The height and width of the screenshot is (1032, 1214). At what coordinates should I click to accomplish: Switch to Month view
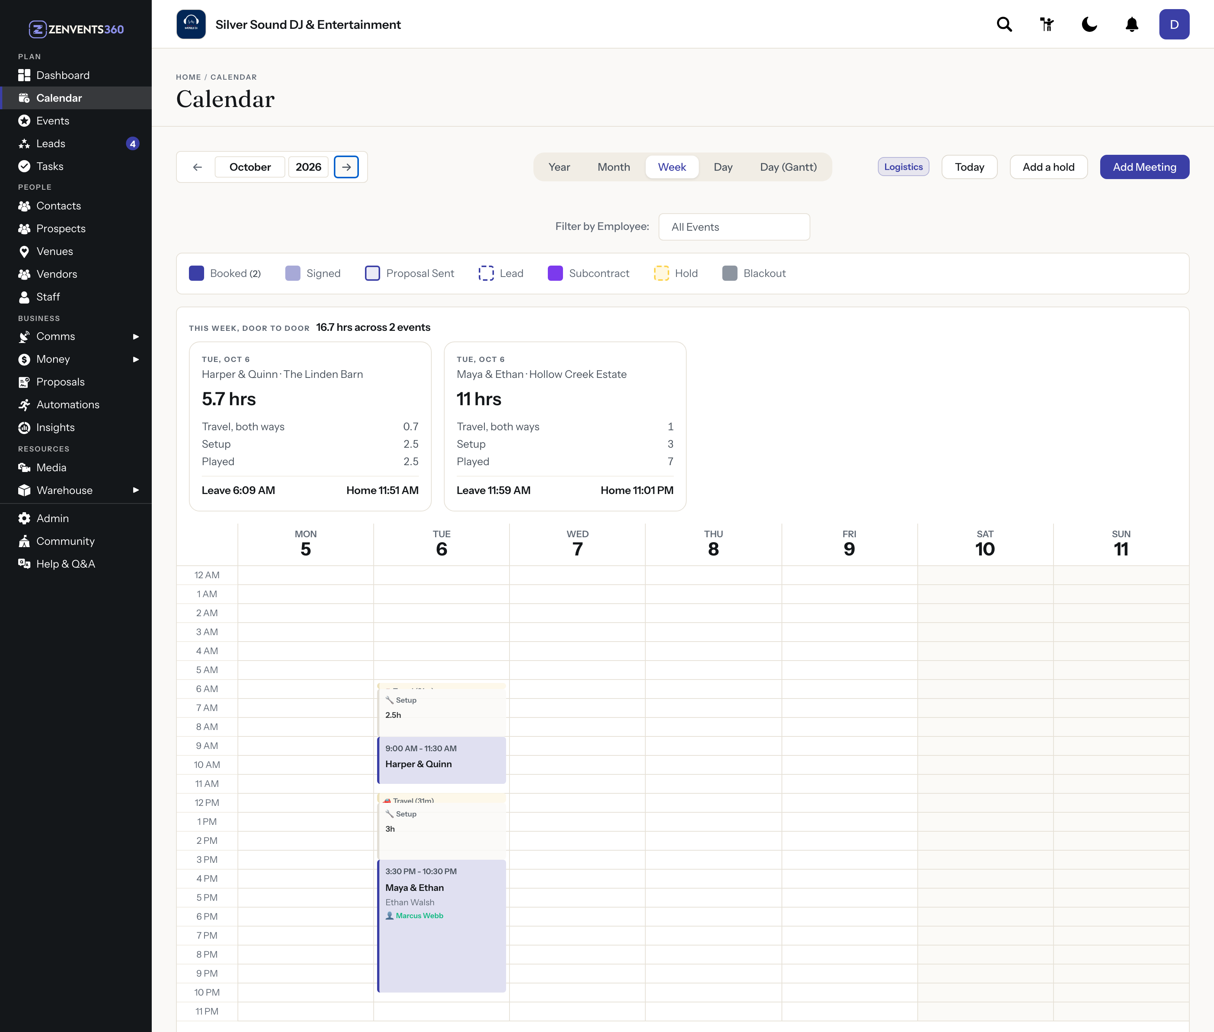pyautogui.click(x=613, y=167)
